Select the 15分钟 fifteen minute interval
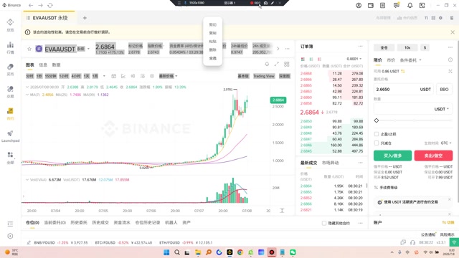The width and height of the screenshot is (459, 258). (51, 76)
